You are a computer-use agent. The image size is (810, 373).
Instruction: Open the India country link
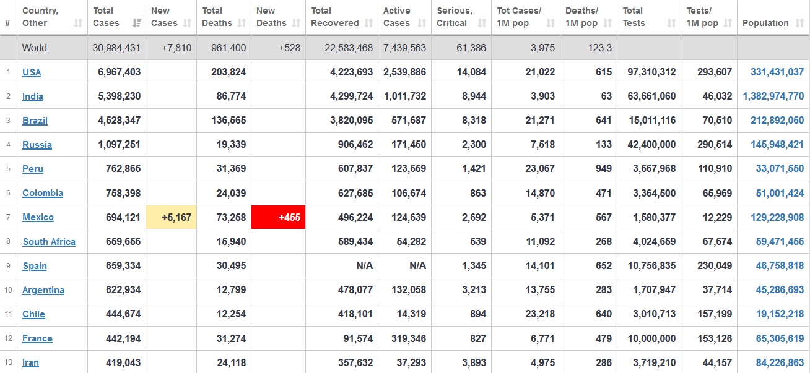click(33, 96)
